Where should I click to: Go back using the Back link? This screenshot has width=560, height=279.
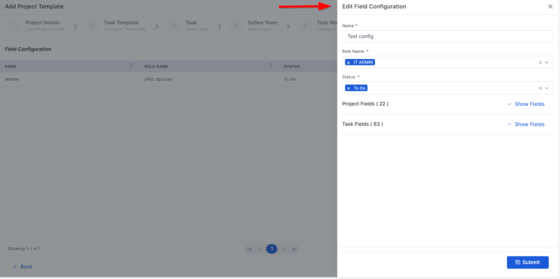pyautogui.click(x=23, y=267)
